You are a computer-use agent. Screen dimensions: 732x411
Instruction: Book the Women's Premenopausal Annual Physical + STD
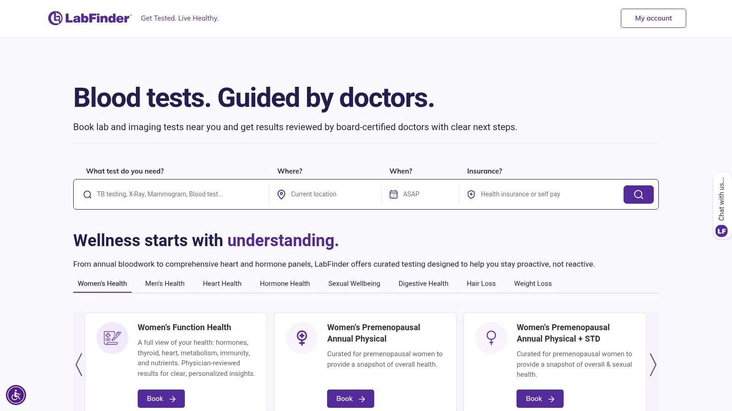pyautogui.click(x=540, y=398)
